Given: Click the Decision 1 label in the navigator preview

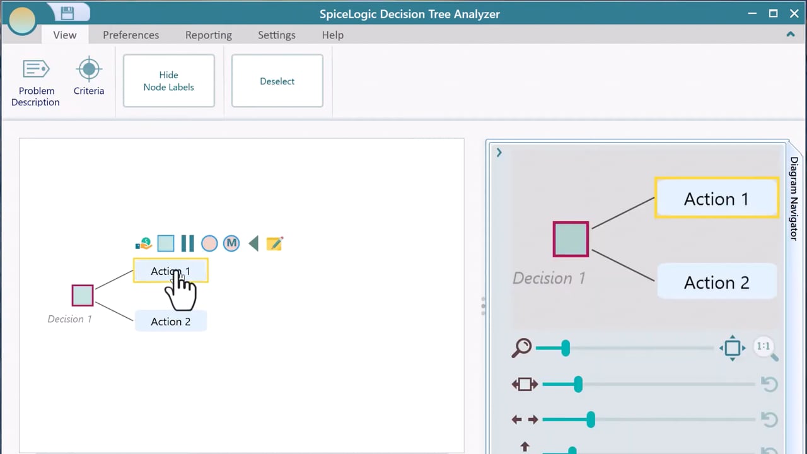Looking at the screenshot, I should coord(549,278).
